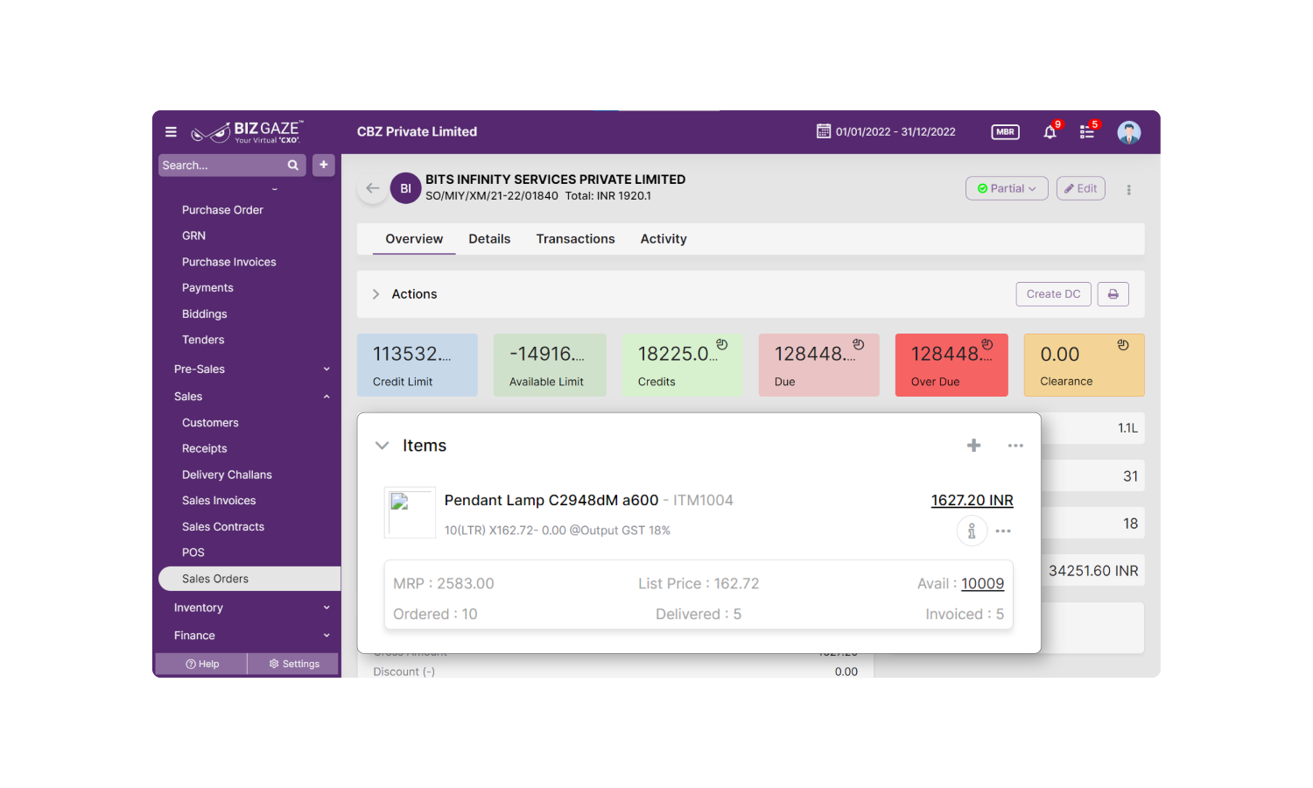The image size is (1313, 788).
Task: Open Payments in sidebar
Action: [x=207, y=288]
